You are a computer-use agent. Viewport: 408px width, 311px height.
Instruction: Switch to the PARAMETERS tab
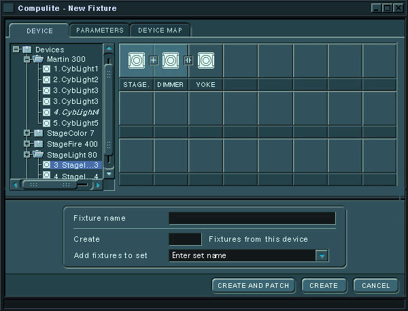click(99, 31)
